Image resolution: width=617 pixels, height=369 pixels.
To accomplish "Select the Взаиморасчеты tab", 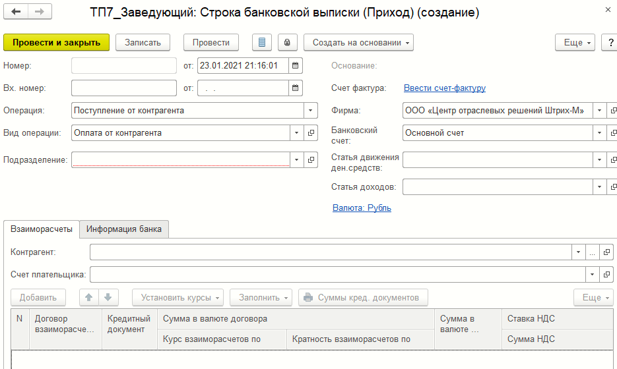I will click(x=42, y=229).
